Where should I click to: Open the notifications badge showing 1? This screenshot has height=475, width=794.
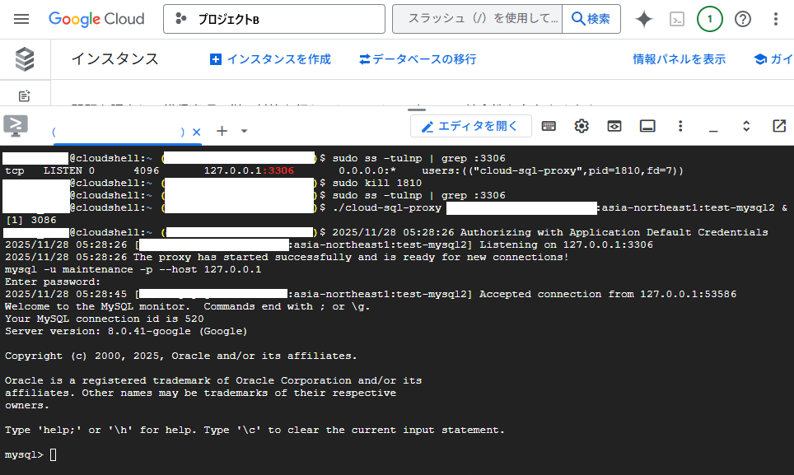click(x=709, y=19)
